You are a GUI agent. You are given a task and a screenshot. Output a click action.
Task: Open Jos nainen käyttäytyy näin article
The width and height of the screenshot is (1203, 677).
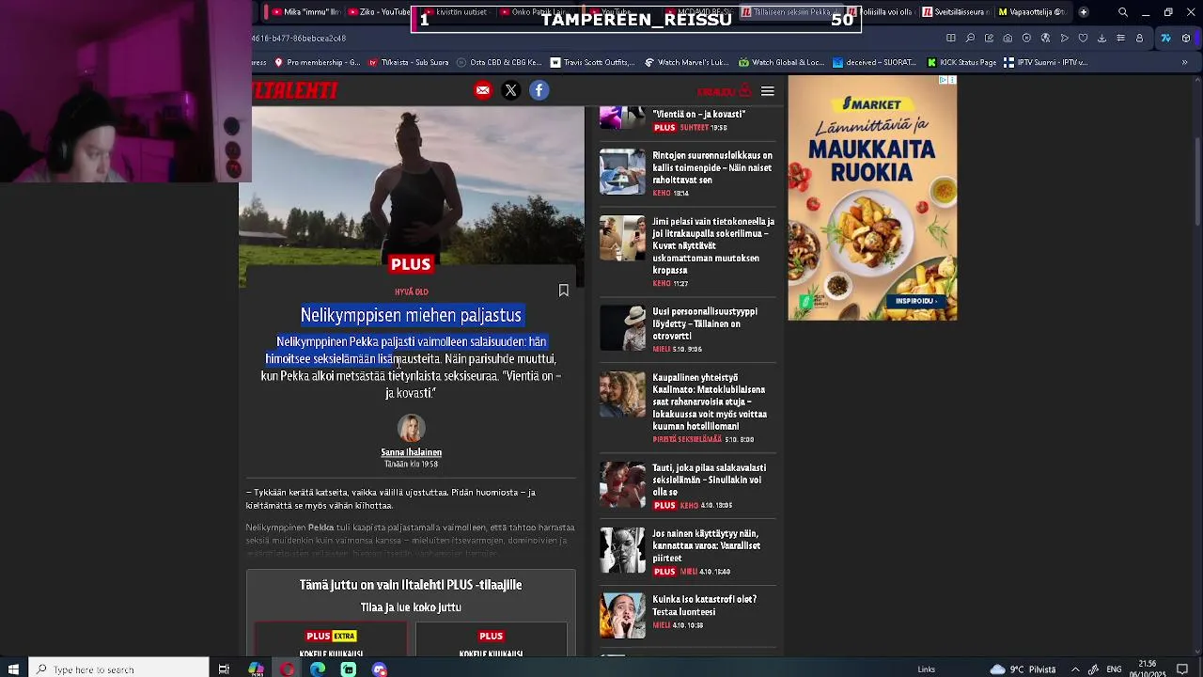click(707, 545)
